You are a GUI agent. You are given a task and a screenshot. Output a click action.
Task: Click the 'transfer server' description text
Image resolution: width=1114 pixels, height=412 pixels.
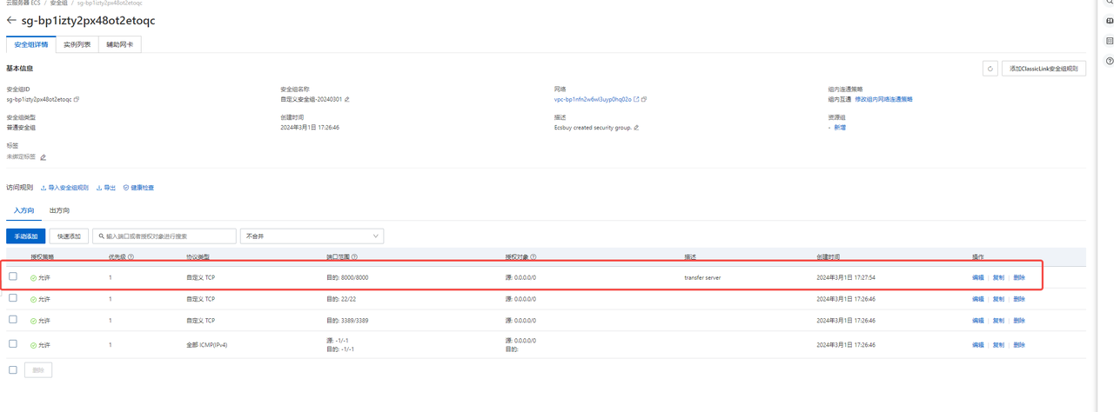(x=702, y=277)
